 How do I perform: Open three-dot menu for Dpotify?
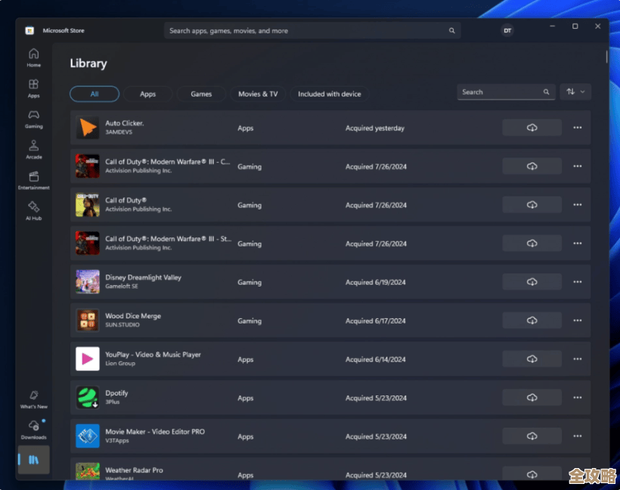578,398
